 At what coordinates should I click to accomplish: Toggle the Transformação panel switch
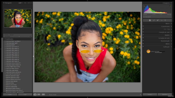pyautogui.click(x=143, y=41)
